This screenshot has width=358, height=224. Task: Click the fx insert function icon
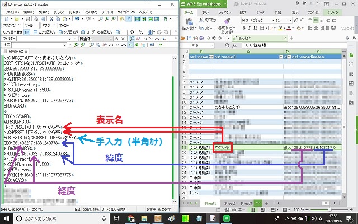tap(234, 45)
